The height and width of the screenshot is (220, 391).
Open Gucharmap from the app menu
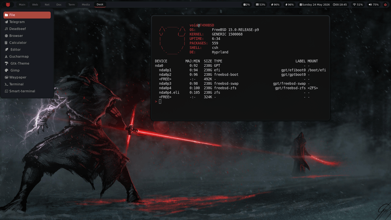[x=27, y=56]
